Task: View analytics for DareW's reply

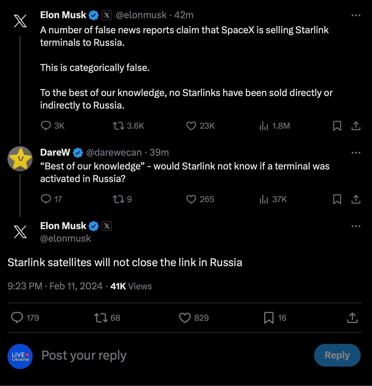Action: (x=264, y=199)
